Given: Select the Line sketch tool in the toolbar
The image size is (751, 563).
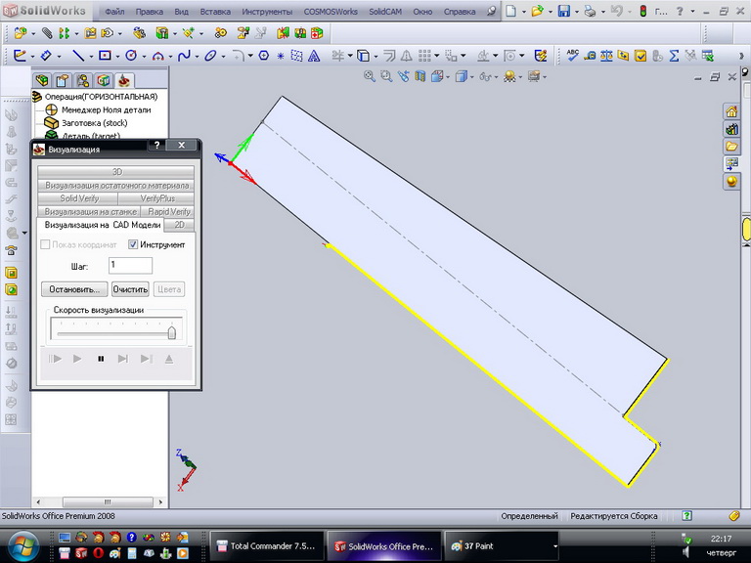Looking at the screenshot, I should point(78,56).
